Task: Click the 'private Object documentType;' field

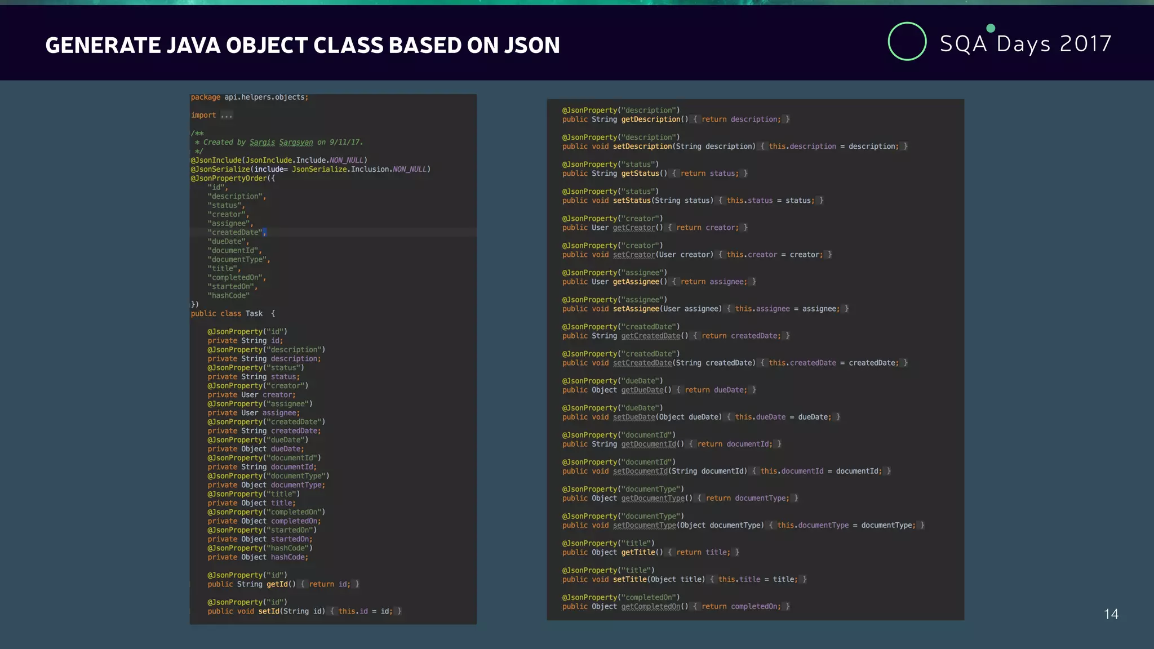Action: pyautogui.click(x=267, y=485)
